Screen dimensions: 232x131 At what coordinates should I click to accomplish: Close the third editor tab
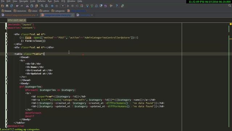point(92,15)
